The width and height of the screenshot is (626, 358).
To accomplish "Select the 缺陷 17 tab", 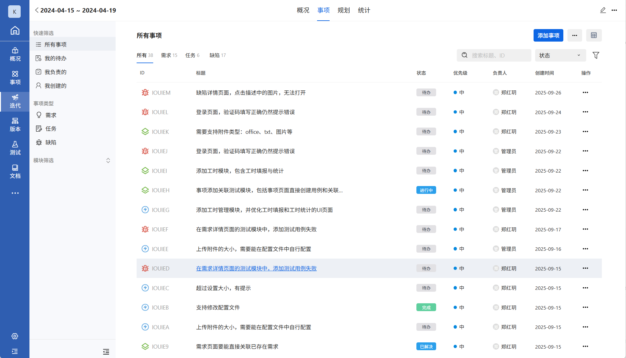I will [x=217, y=55].
